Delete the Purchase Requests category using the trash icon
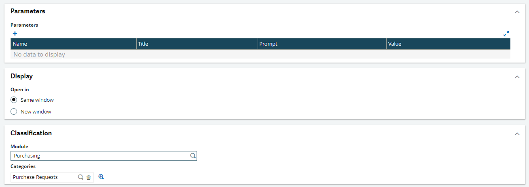 click(x=89, y=177)
